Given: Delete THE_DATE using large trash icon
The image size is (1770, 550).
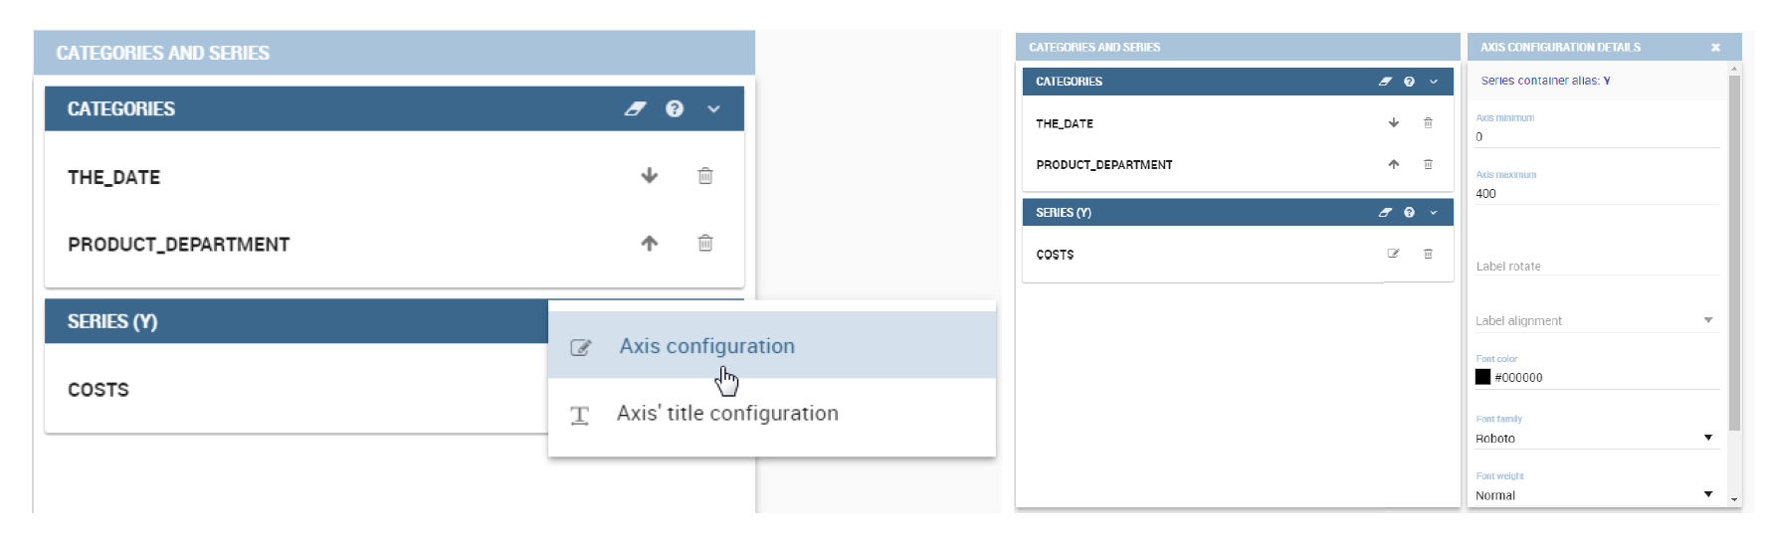Looking at the screenshot, I should click(705, 176).
